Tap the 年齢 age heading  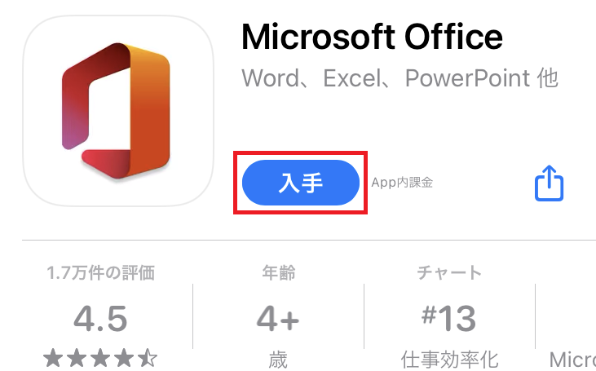tap(278, 273)
